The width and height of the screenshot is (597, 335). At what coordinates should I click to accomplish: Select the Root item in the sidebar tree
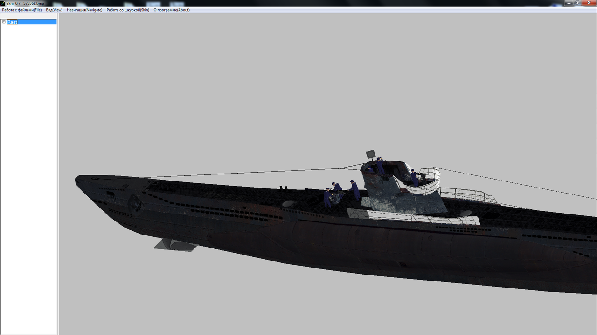click(12, 22)
